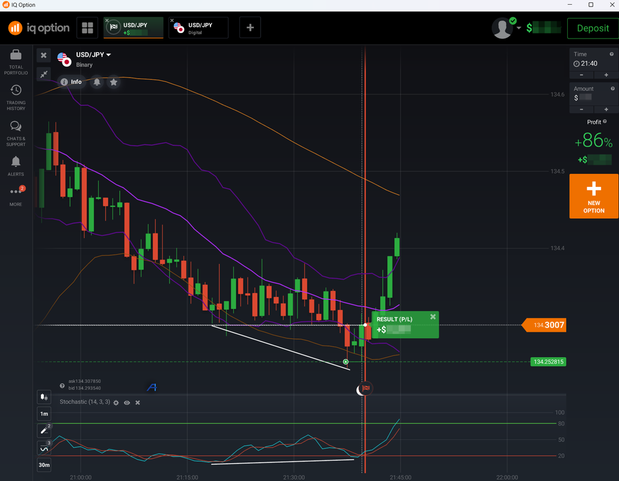Click the blue A logo on chart
Screen dimensions: 619x481
tap(152, 387)
